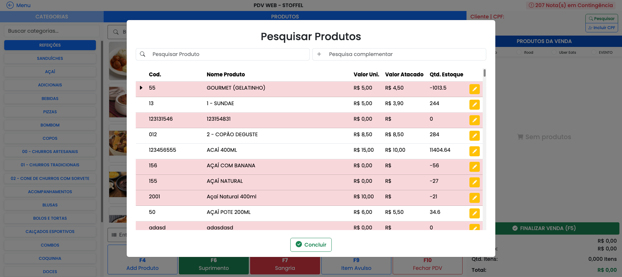Select the COPOS category
The image size is (622, 277).
[x=50, y=138]
